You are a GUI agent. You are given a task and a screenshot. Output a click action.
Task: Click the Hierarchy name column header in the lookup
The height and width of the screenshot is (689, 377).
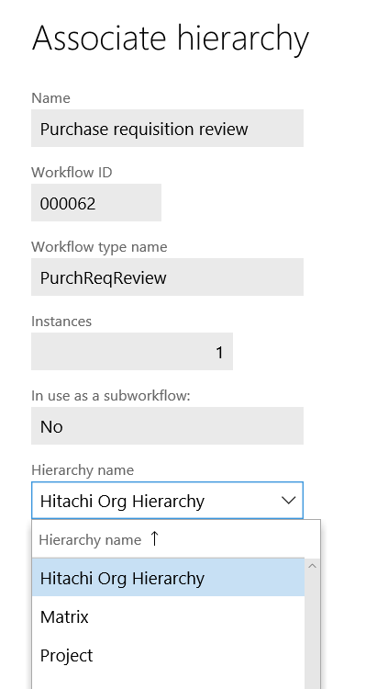[90, 539]
